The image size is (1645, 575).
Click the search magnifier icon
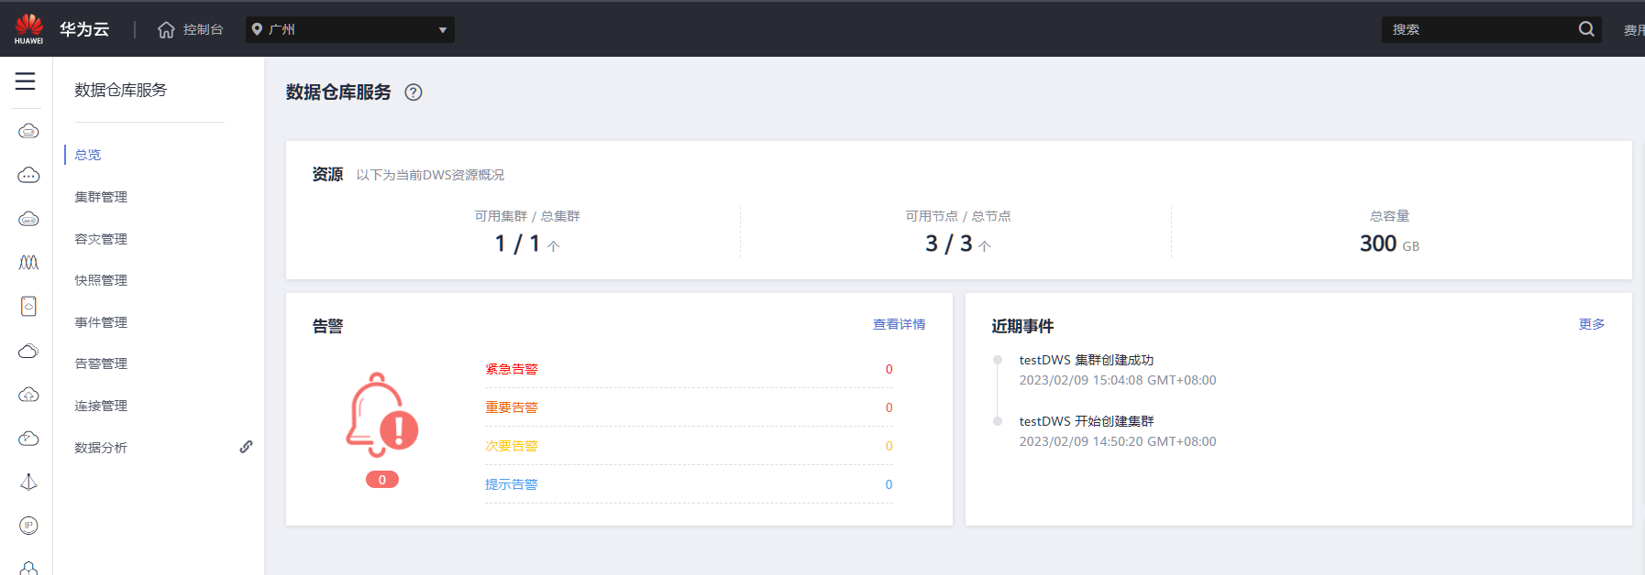point(1586,29)
